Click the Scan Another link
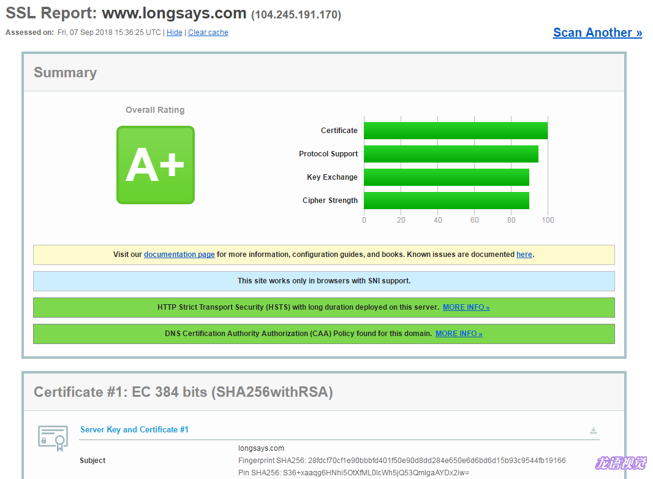The image size is (653, 479). (597, 33)
